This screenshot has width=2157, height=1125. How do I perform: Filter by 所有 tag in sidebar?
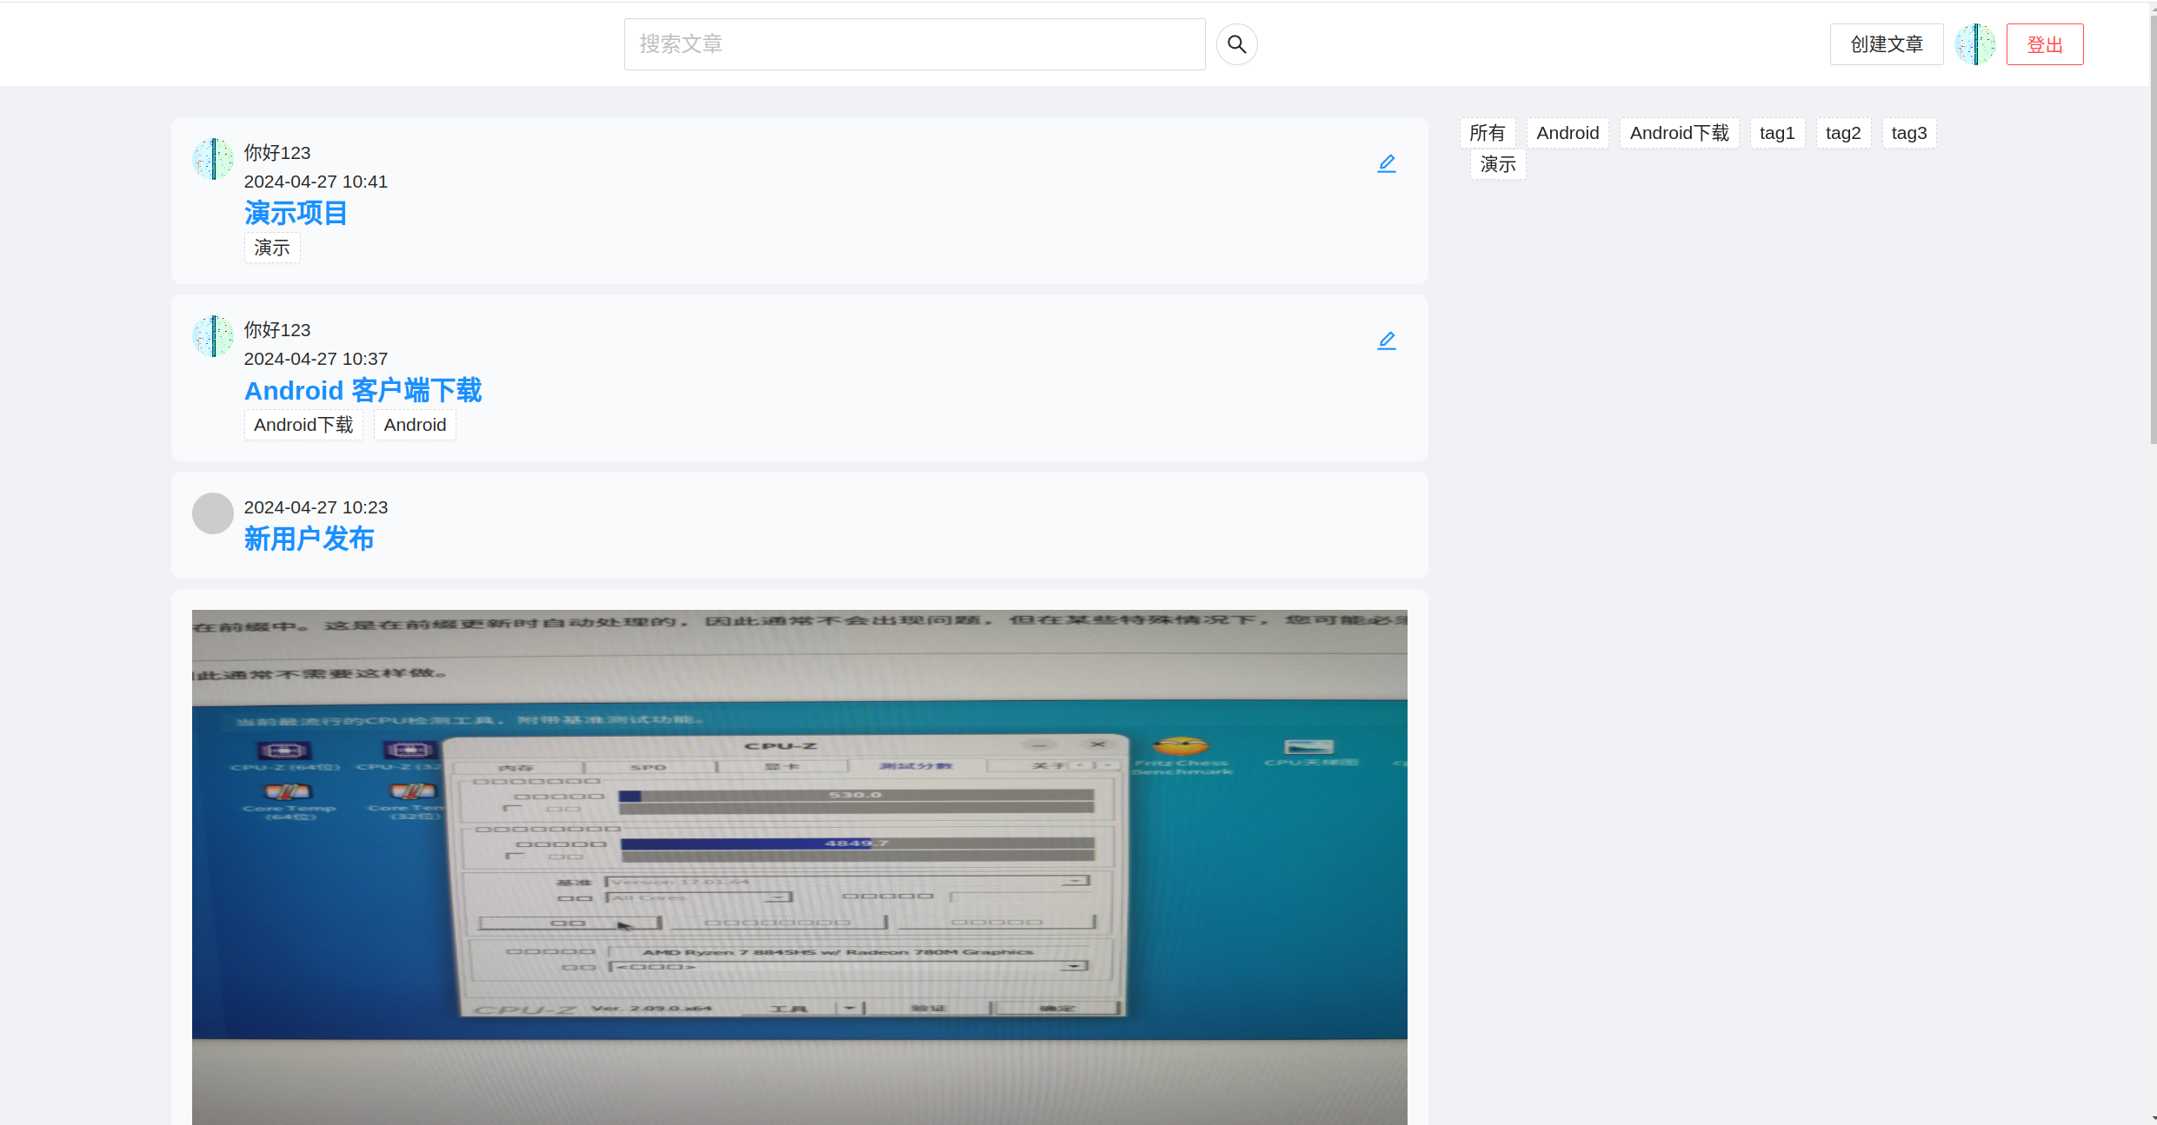click(1488, 133)
